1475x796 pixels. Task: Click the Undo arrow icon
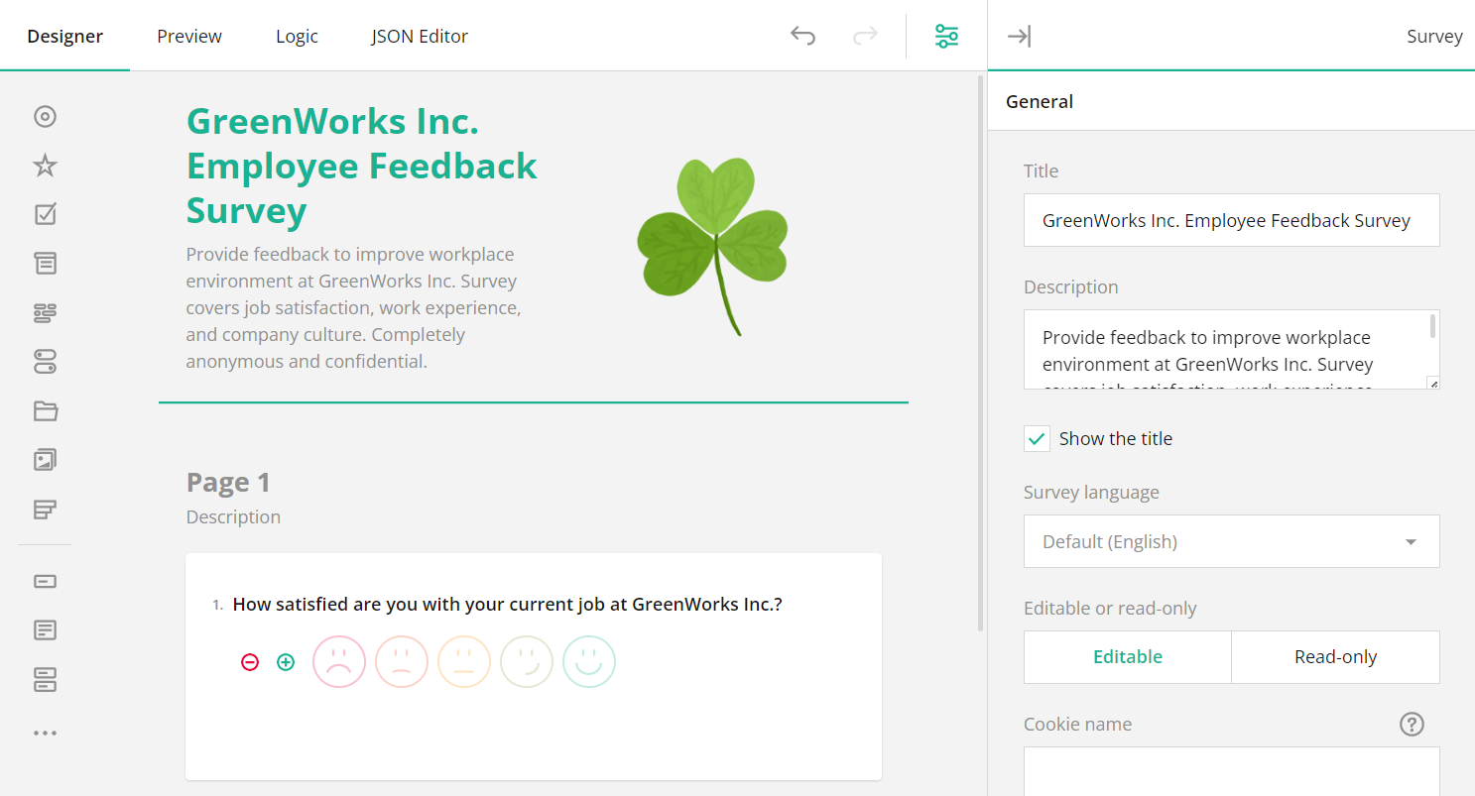click(802, 35)
